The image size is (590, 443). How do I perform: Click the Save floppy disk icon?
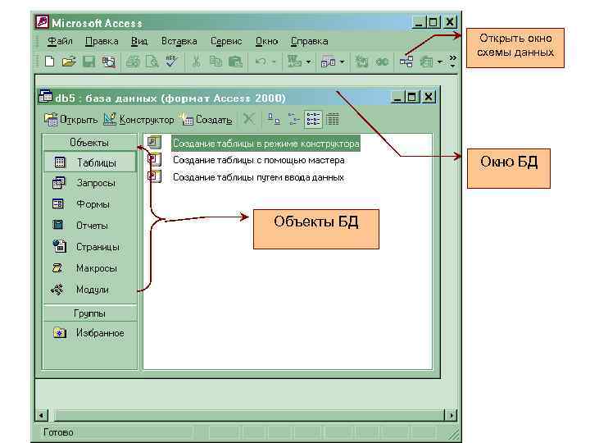coord(88,62)
